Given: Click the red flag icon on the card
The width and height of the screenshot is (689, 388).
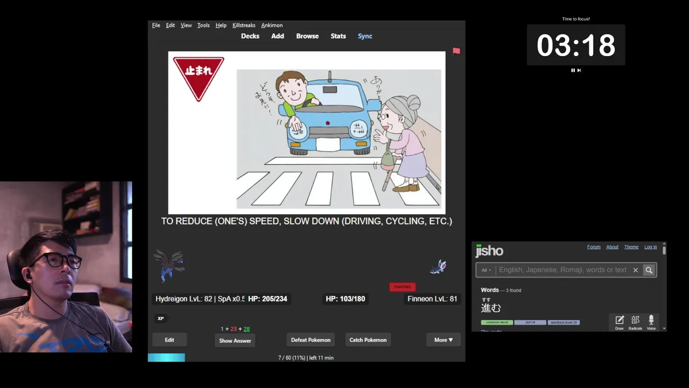Looking at the screenshot, I should coord(456,51).
